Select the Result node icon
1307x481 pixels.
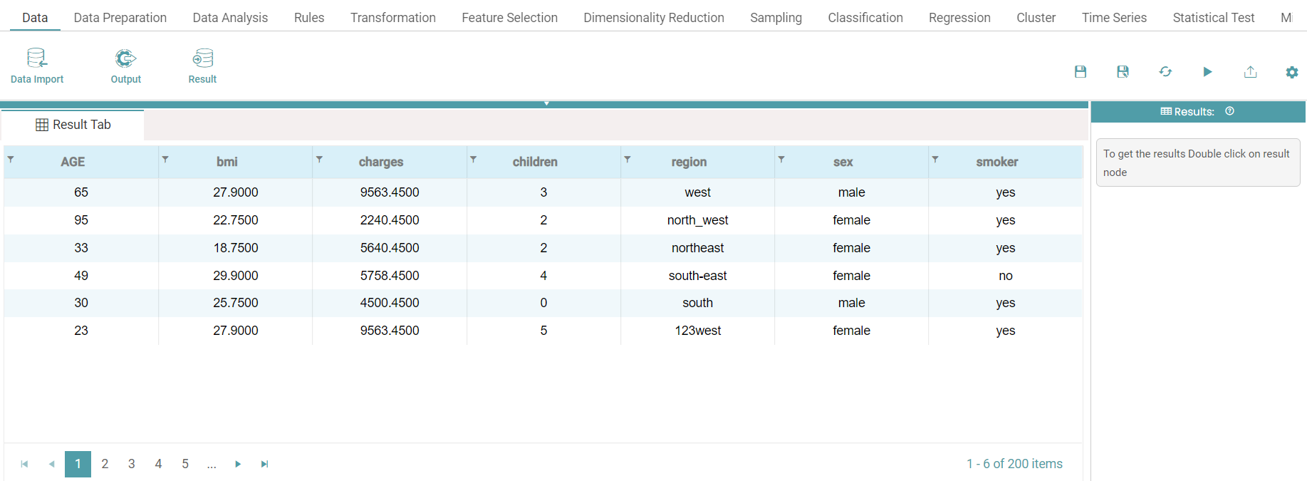click(202, 58)
